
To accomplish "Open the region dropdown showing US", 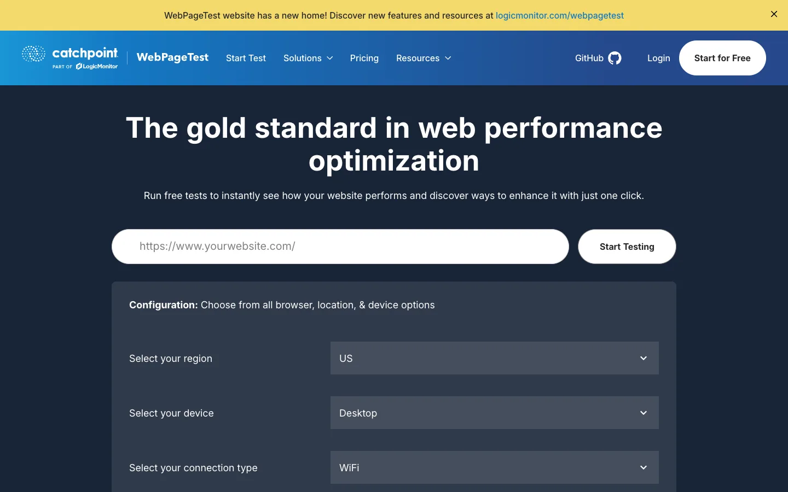I will (x=494, y=358).
